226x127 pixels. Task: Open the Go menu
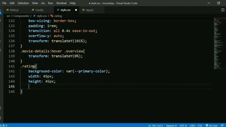tap(43, 3)
